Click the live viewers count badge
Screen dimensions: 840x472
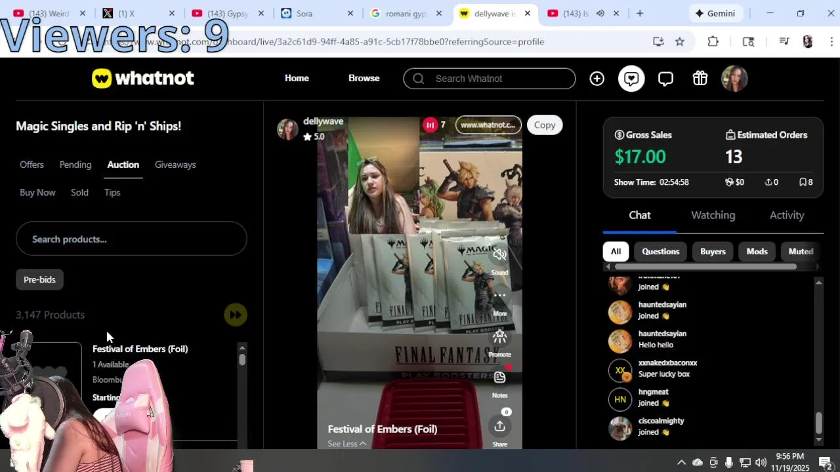pyautogui.click(x=434, y=125)
